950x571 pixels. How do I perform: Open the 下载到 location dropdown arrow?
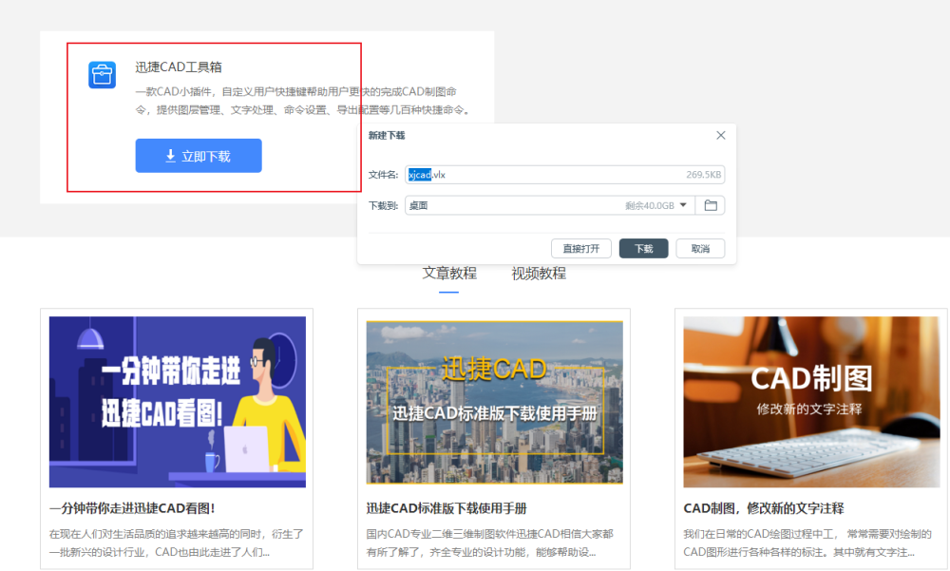(x=683, y=205)
